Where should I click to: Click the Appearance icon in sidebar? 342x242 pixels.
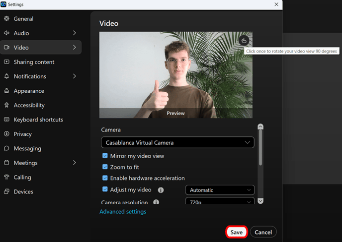click(x=7, y=91)
